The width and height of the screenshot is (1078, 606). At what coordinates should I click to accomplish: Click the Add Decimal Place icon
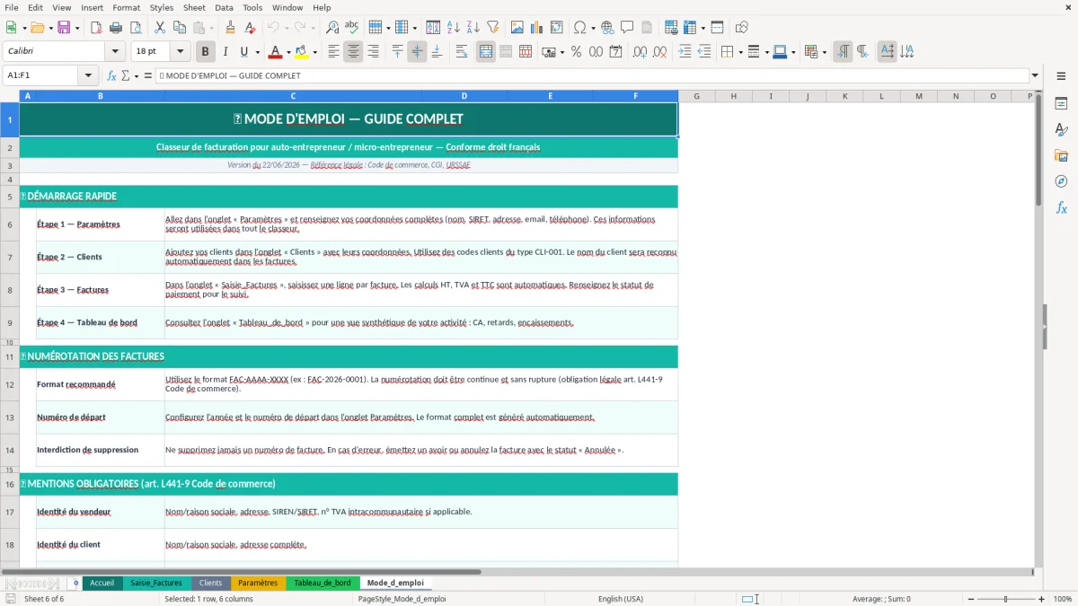(x=640, y=52)
